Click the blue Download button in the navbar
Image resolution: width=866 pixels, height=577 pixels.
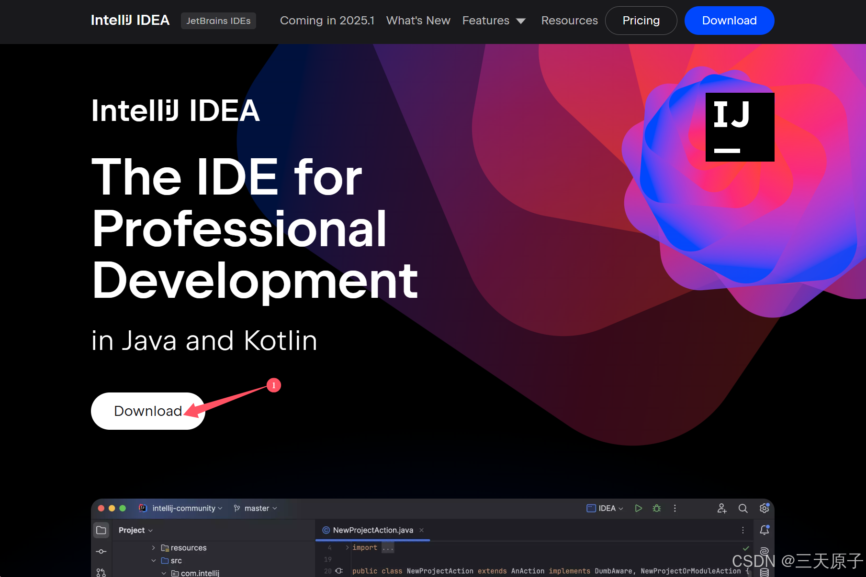coord(729,21)
